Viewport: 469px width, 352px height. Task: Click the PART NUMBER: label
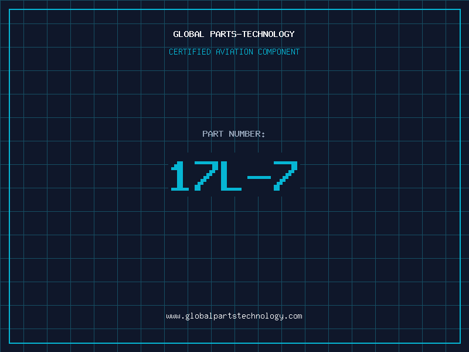coord(234,134)
